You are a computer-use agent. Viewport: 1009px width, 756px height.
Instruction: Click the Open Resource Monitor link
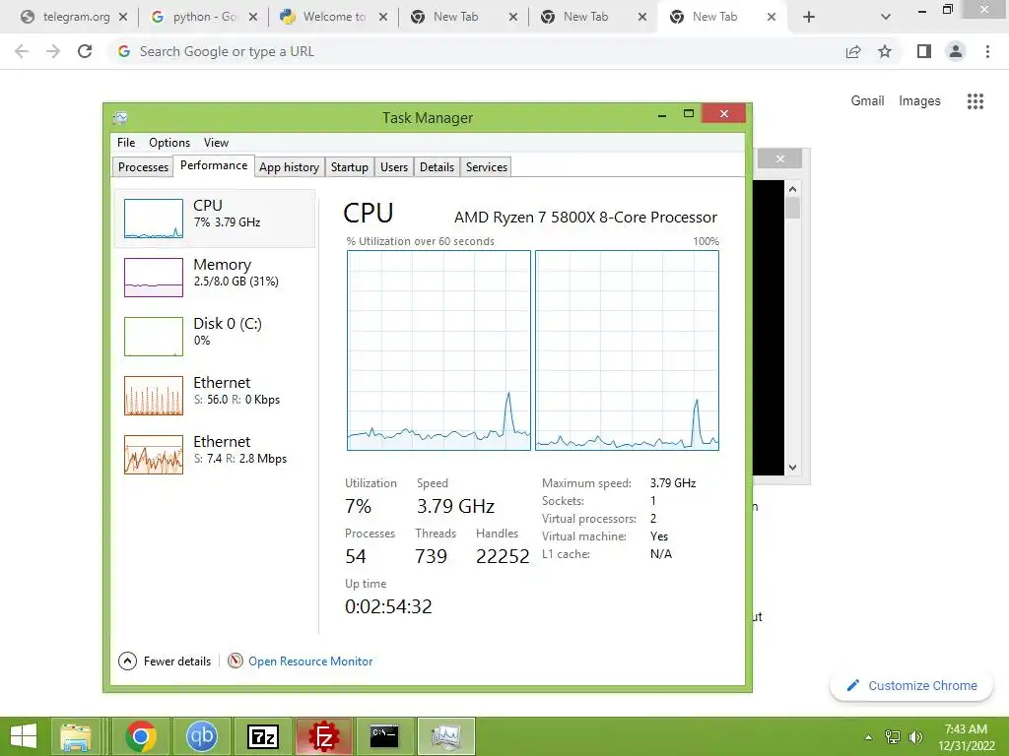[x=310, y=661]
